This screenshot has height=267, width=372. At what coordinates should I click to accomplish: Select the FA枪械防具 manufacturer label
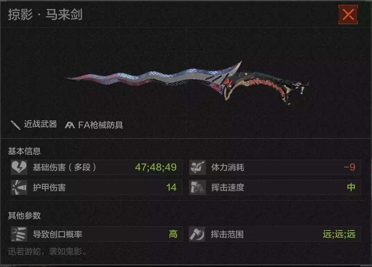pos(101,125)
